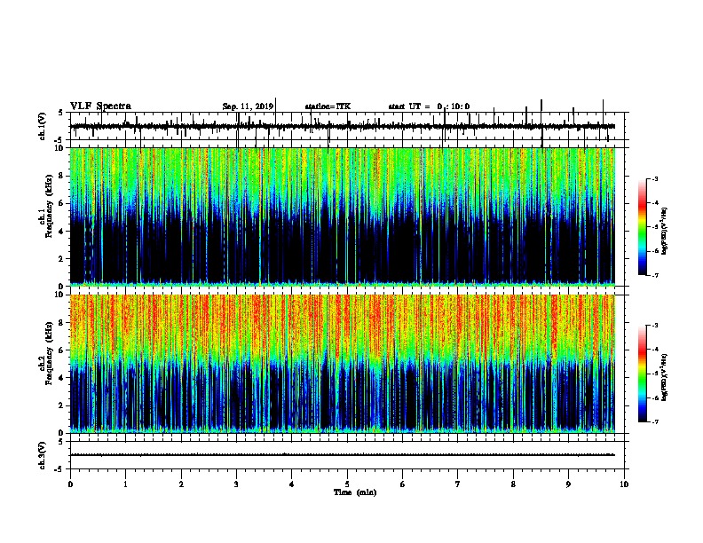Click the "6" kHz tick on ch.2 axis
Image resolution: width=703 pixels, height=543 pixels.
pyautogui.click(x=62, y=350)
